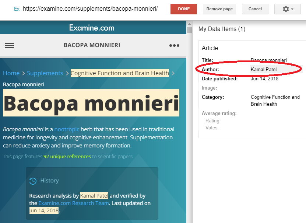Open the Examine.com Research Team link
The height and width of the screenshot is (223, 306).
[74, 203]
